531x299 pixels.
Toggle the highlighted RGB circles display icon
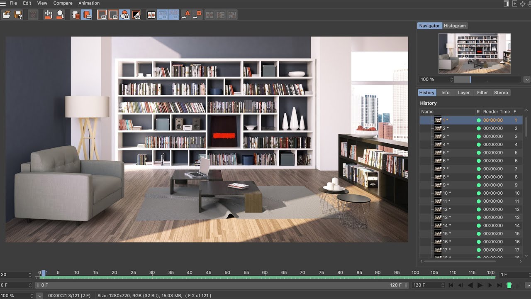(124, 15)
